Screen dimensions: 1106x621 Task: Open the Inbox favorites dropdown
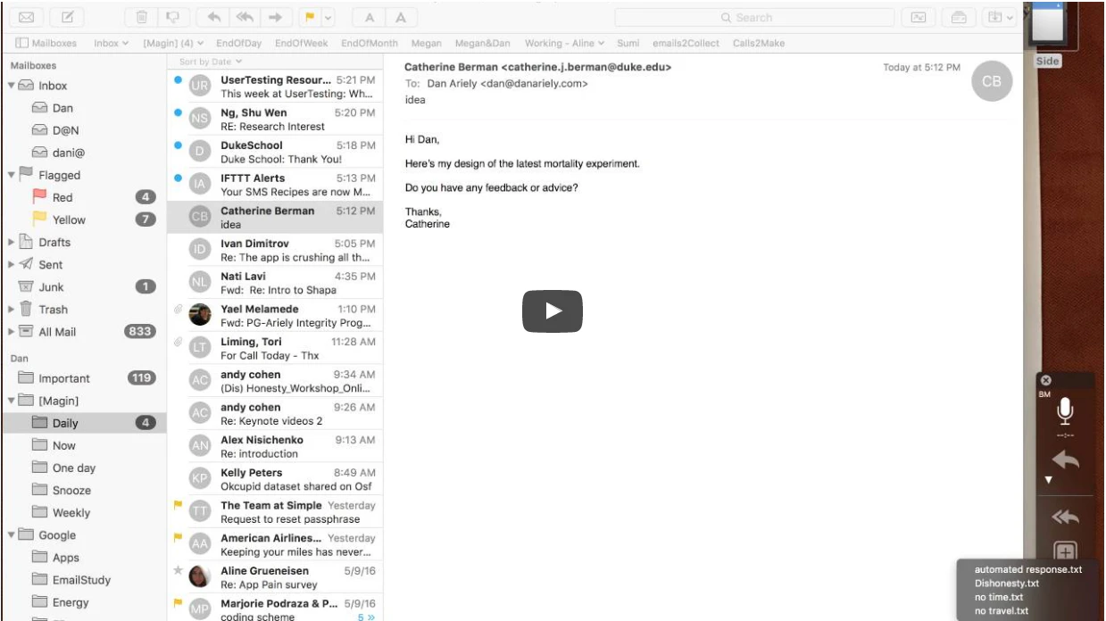(x=111, y=43)
